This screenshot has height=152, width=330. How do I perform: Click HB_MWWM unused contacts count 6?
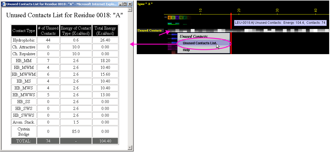48,74
